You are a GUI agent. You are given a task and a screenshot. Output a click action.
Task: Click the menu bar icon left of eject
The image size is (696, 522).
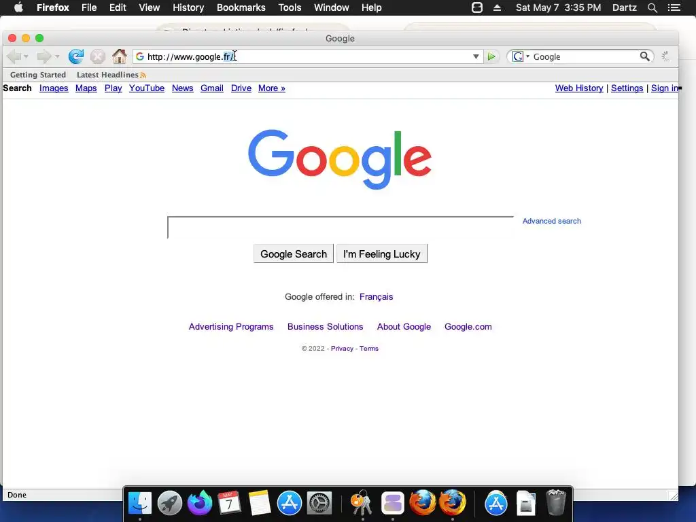(x=476, y=7)
